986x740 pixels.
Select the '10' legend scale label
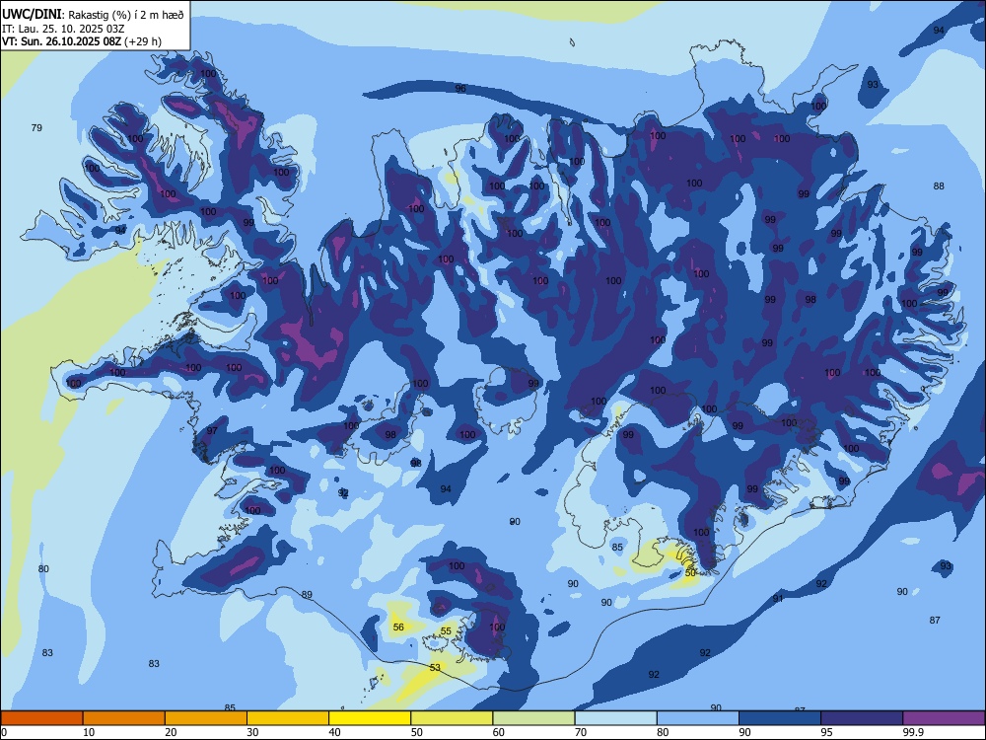(x=89, y=732)
